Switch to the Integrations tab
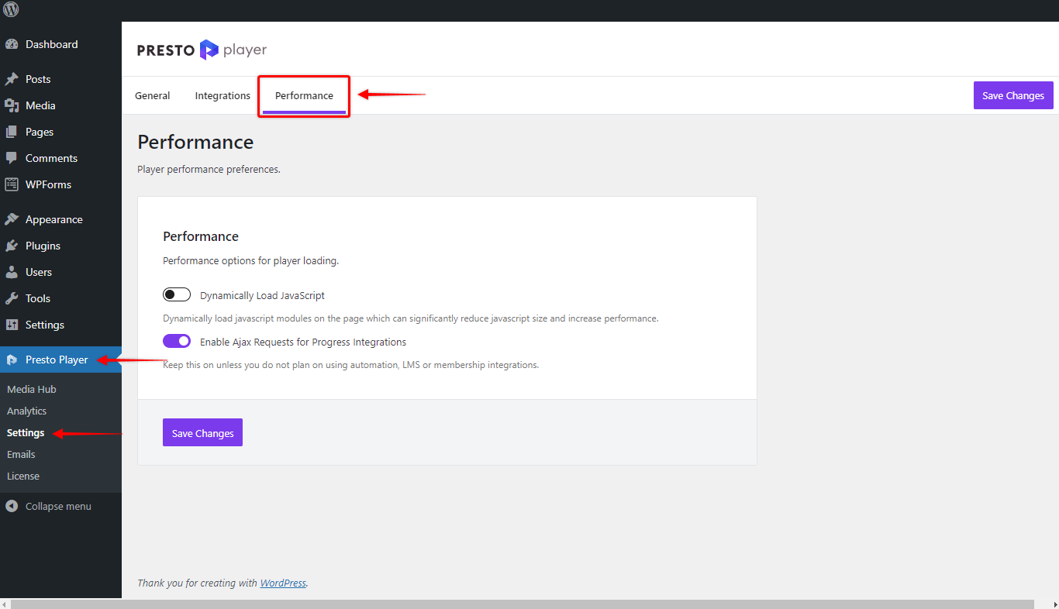The image size is (1059, 609). (x=222, y=95)
